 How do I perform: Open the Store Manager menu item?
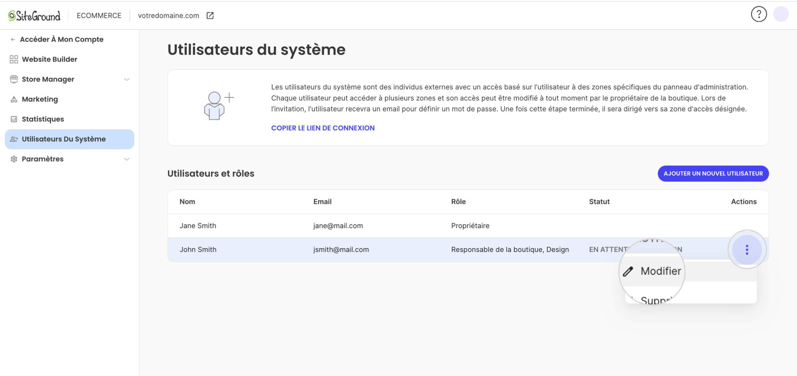click(48, 79)
